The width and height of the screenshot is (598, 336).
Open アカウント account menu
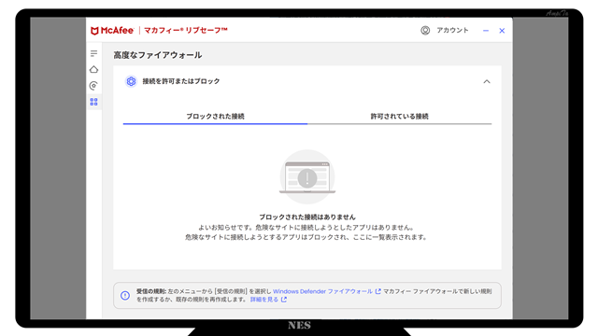point(452,30)
